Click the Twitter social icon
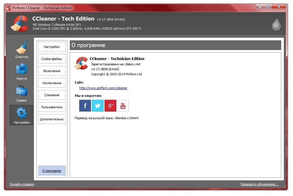The image size is (293, 196). [98, 106]
